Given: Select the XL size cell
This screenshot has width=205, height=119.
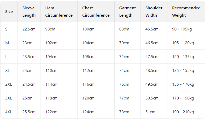Looking at the screenshot, I should coord(8,71).
